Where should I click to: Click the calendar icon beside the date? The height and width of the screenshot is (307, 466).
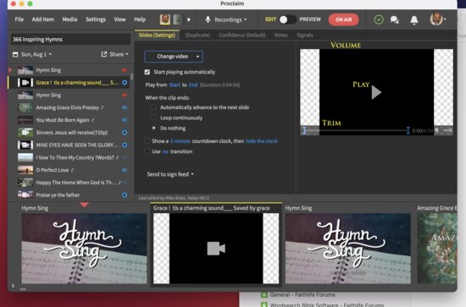click(15, 54)
